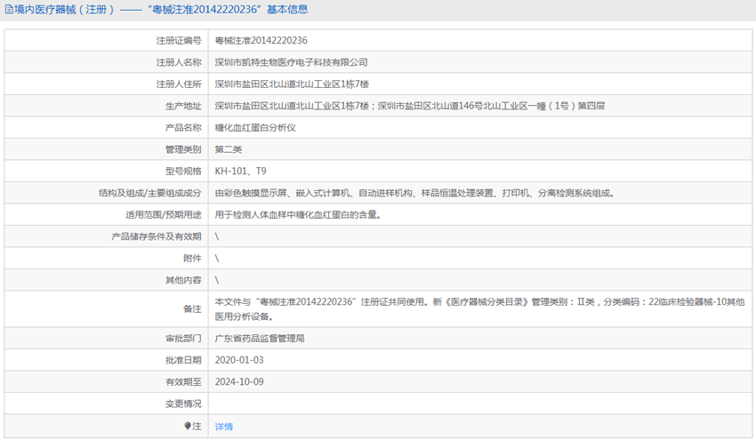756x440 pixels.
Task: Click the label 附件
Action: tap(192, 259)
